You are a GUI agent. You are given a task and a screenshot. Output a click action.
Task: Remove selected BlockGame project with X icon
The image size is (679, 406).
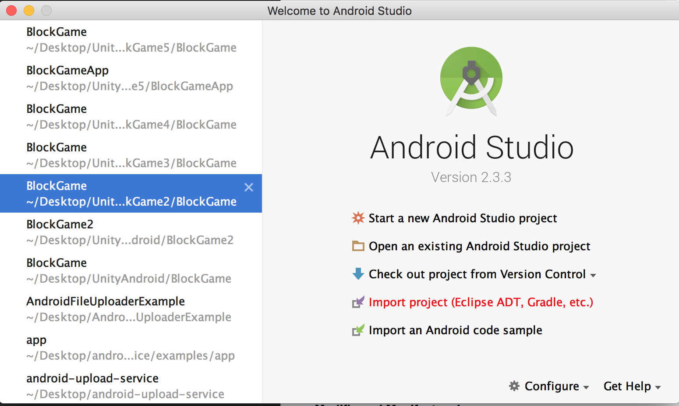(249, 187)
